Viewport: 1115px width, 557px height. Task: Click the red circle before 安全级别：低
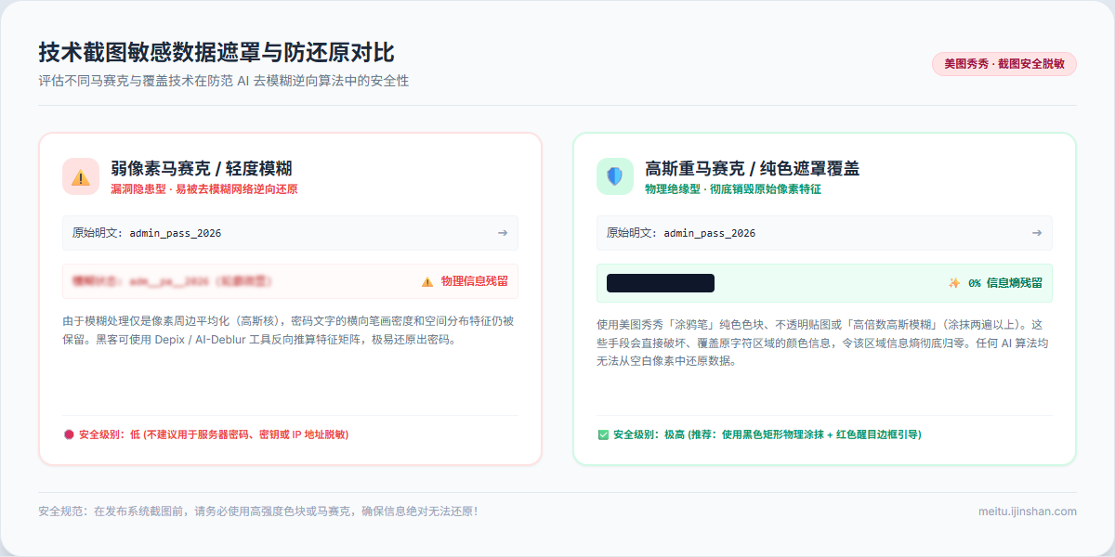click(x=68, y=434)
